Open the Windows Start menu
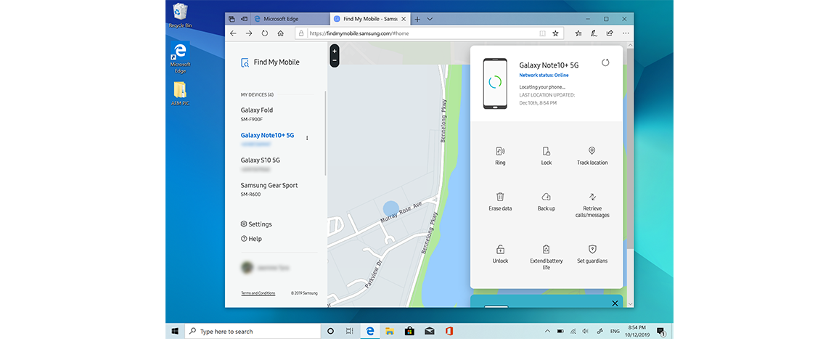Image resolution: width=839 pixels, height=339 pixels. pyautogui.click(x=175, y=331)
